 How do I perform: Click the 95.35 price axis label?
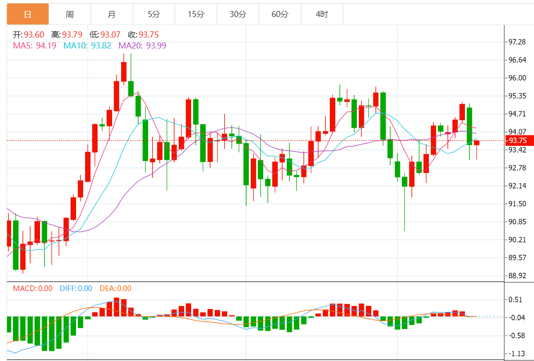coord(517,96)
